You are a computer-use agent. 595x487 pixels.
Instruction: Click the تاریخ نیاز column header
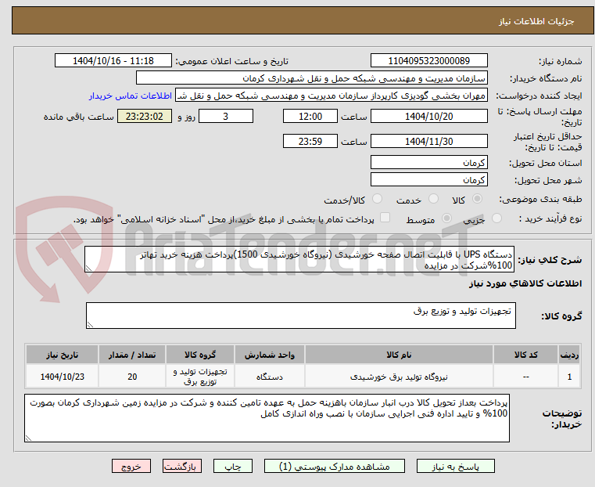coord(63,355)
